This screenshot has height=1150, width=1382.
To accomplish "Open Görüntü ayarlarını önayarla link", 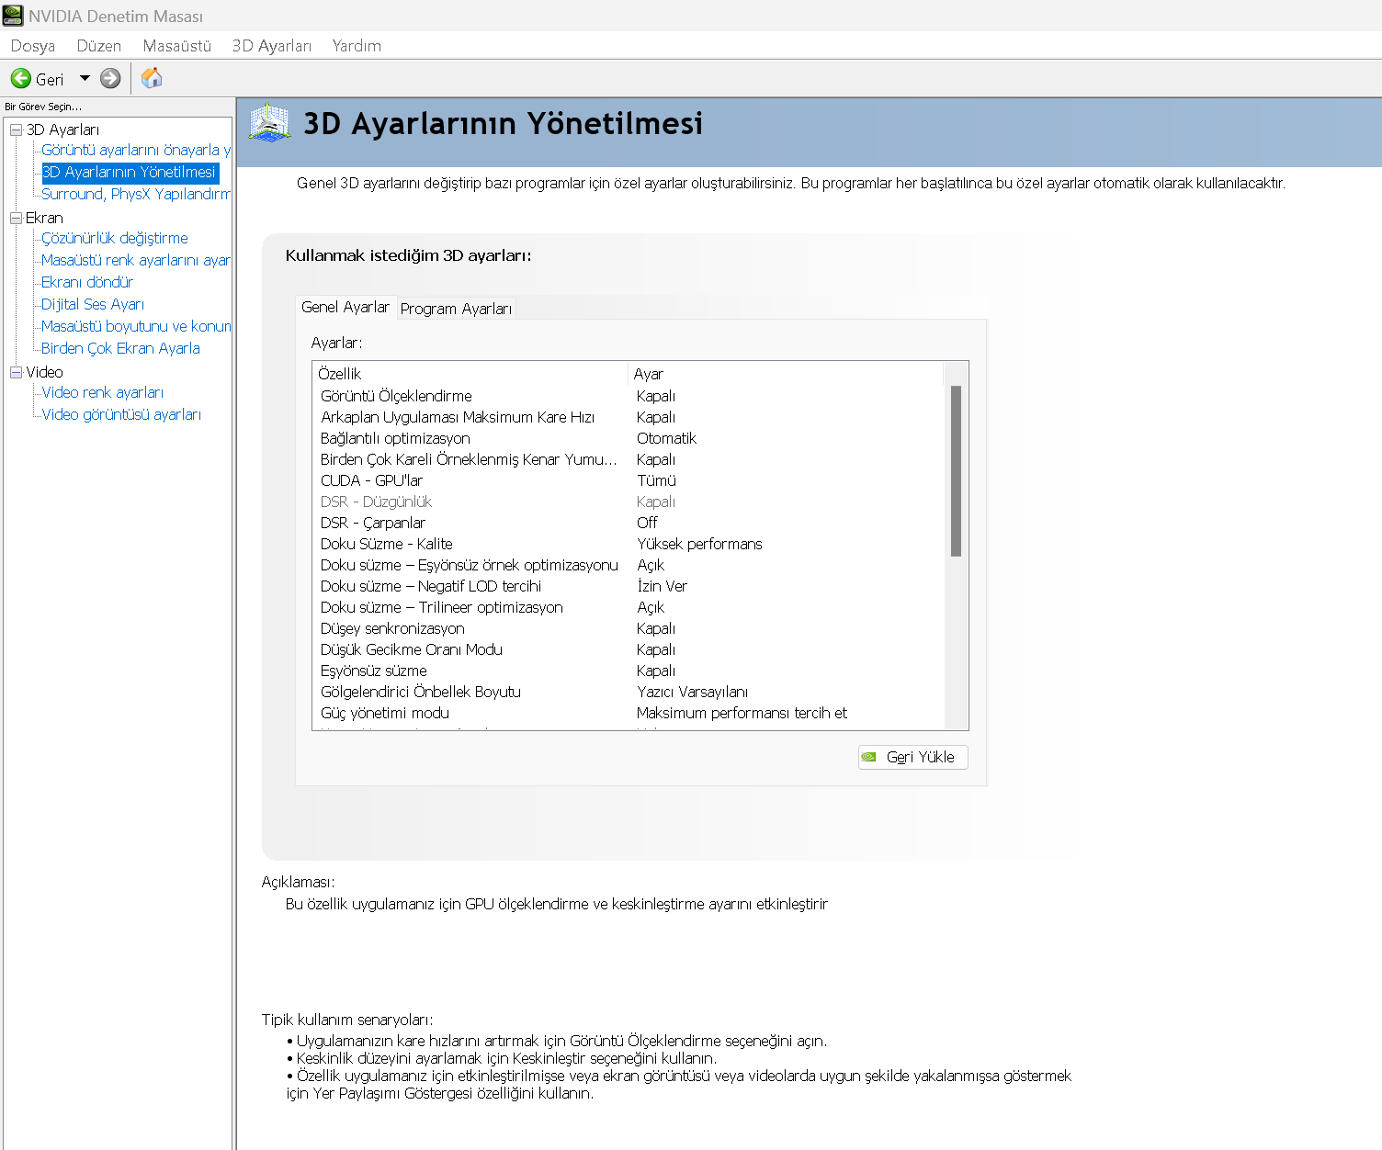I will coord(136,150).
